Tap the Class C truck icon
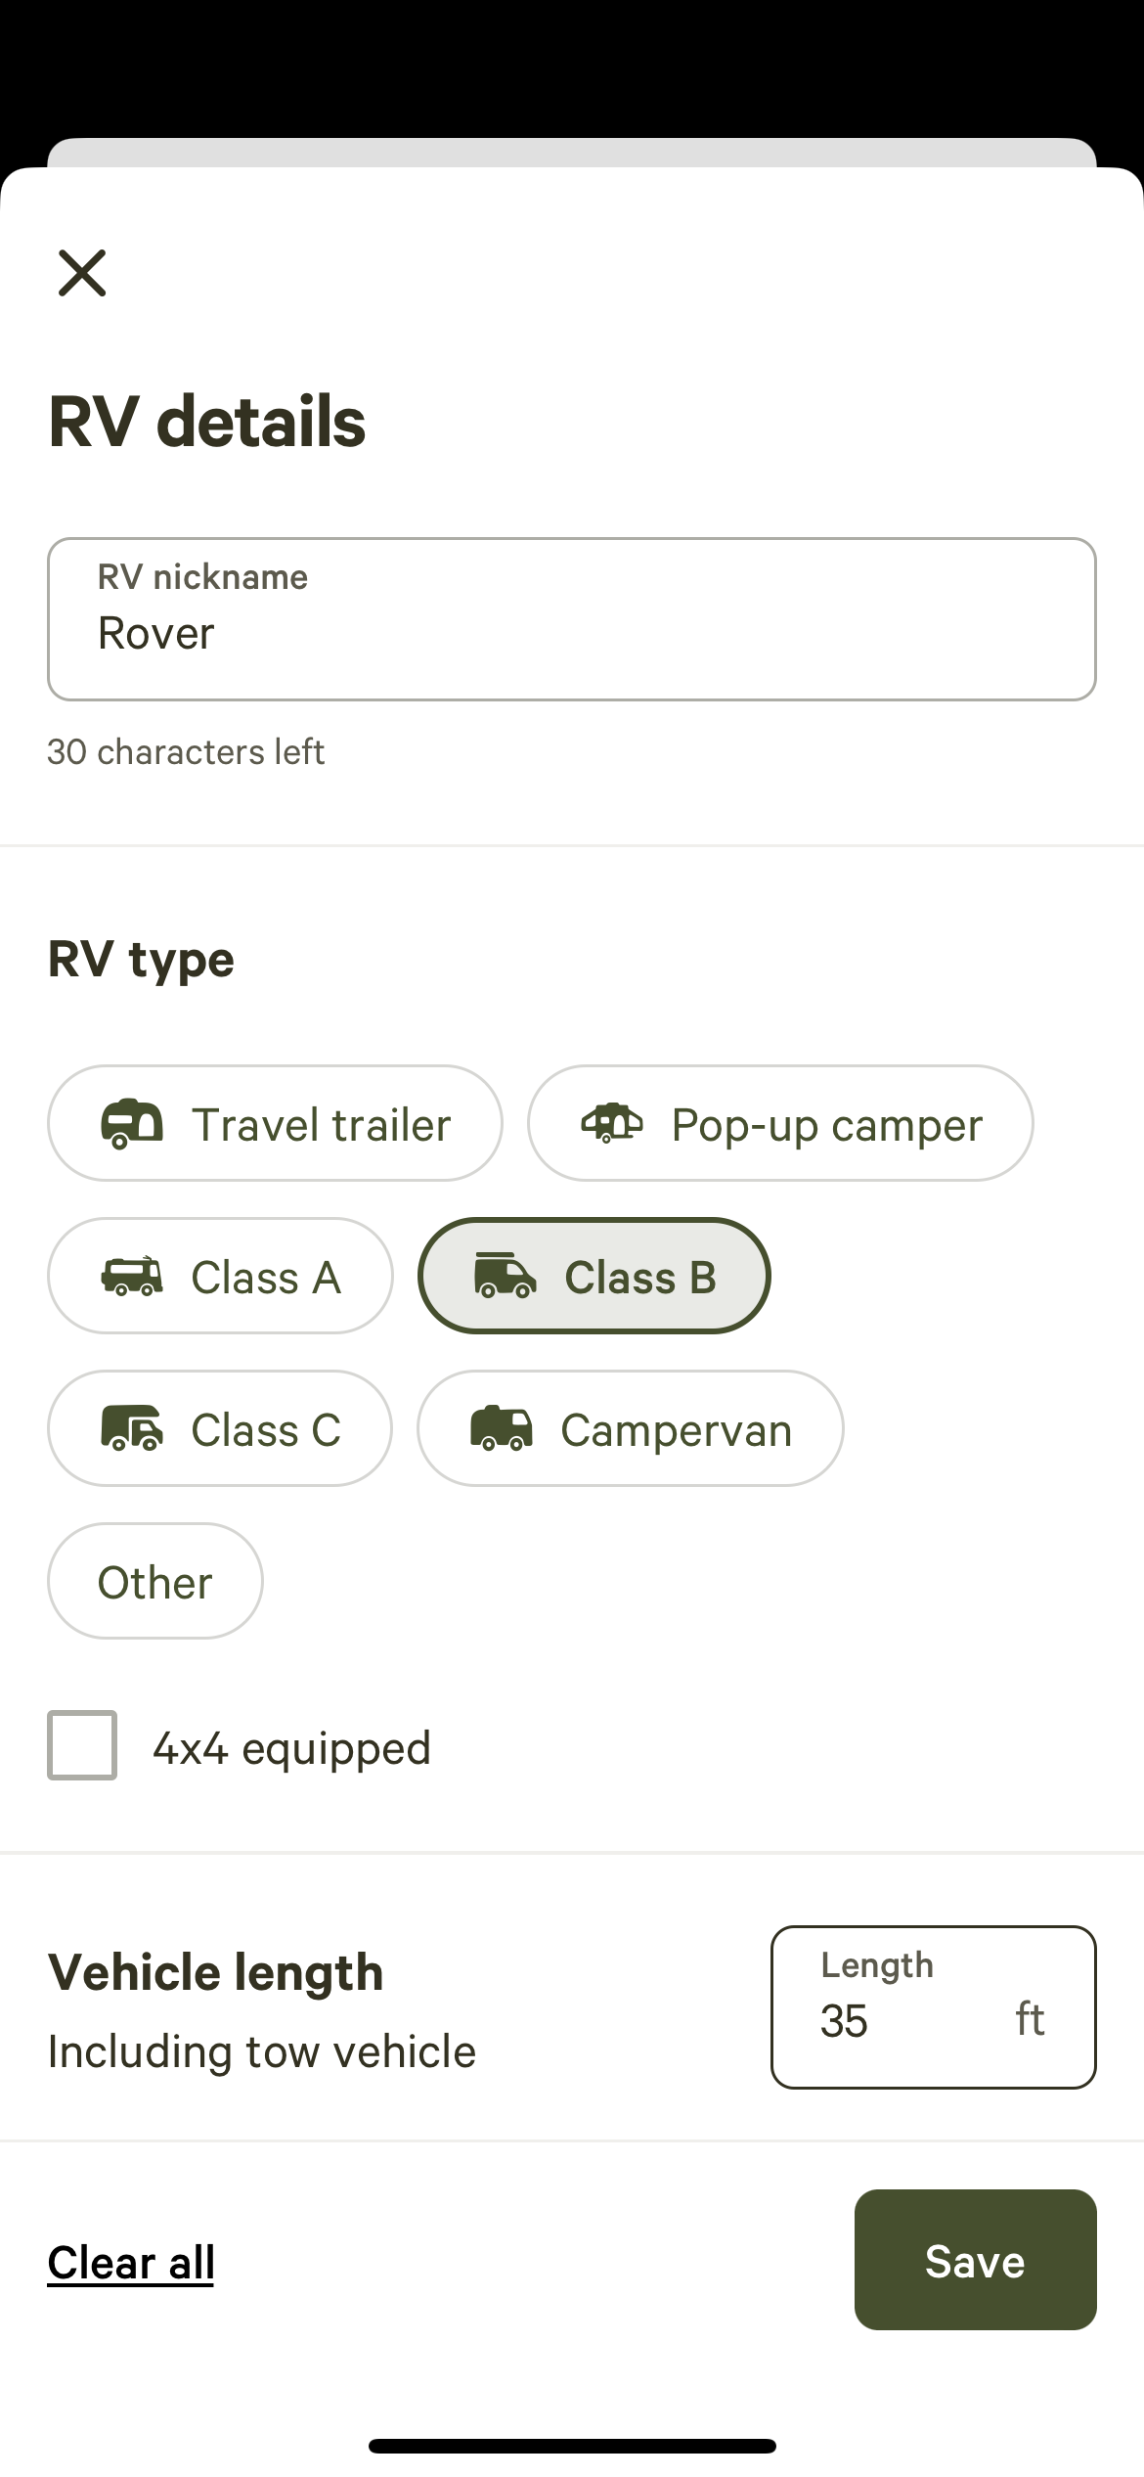The width and height of the screenshot is (1144, 2477). [132, 1428]
